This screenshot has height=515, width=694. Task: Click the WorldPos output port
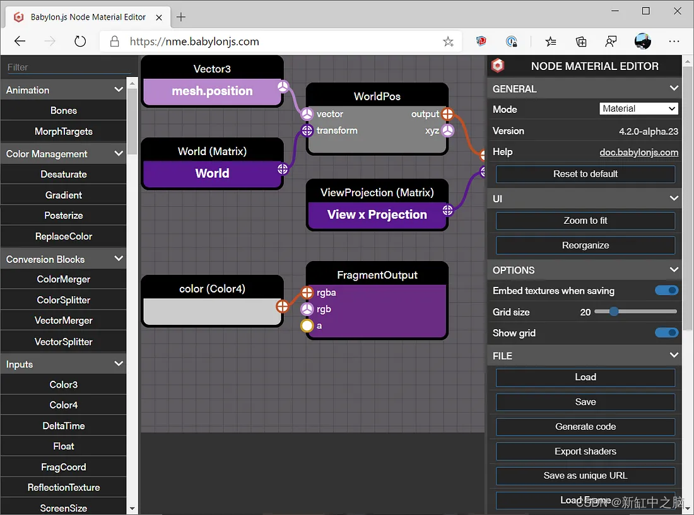click(448, 114)
